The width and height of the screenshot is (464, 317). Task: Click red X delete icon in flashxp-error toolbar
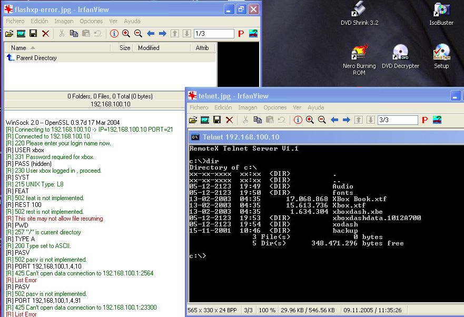(45, 34)
